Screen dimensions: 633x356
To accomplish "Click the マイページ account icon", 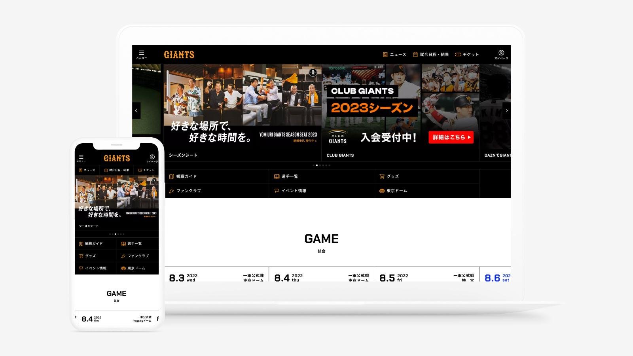I will coord(502,52).
